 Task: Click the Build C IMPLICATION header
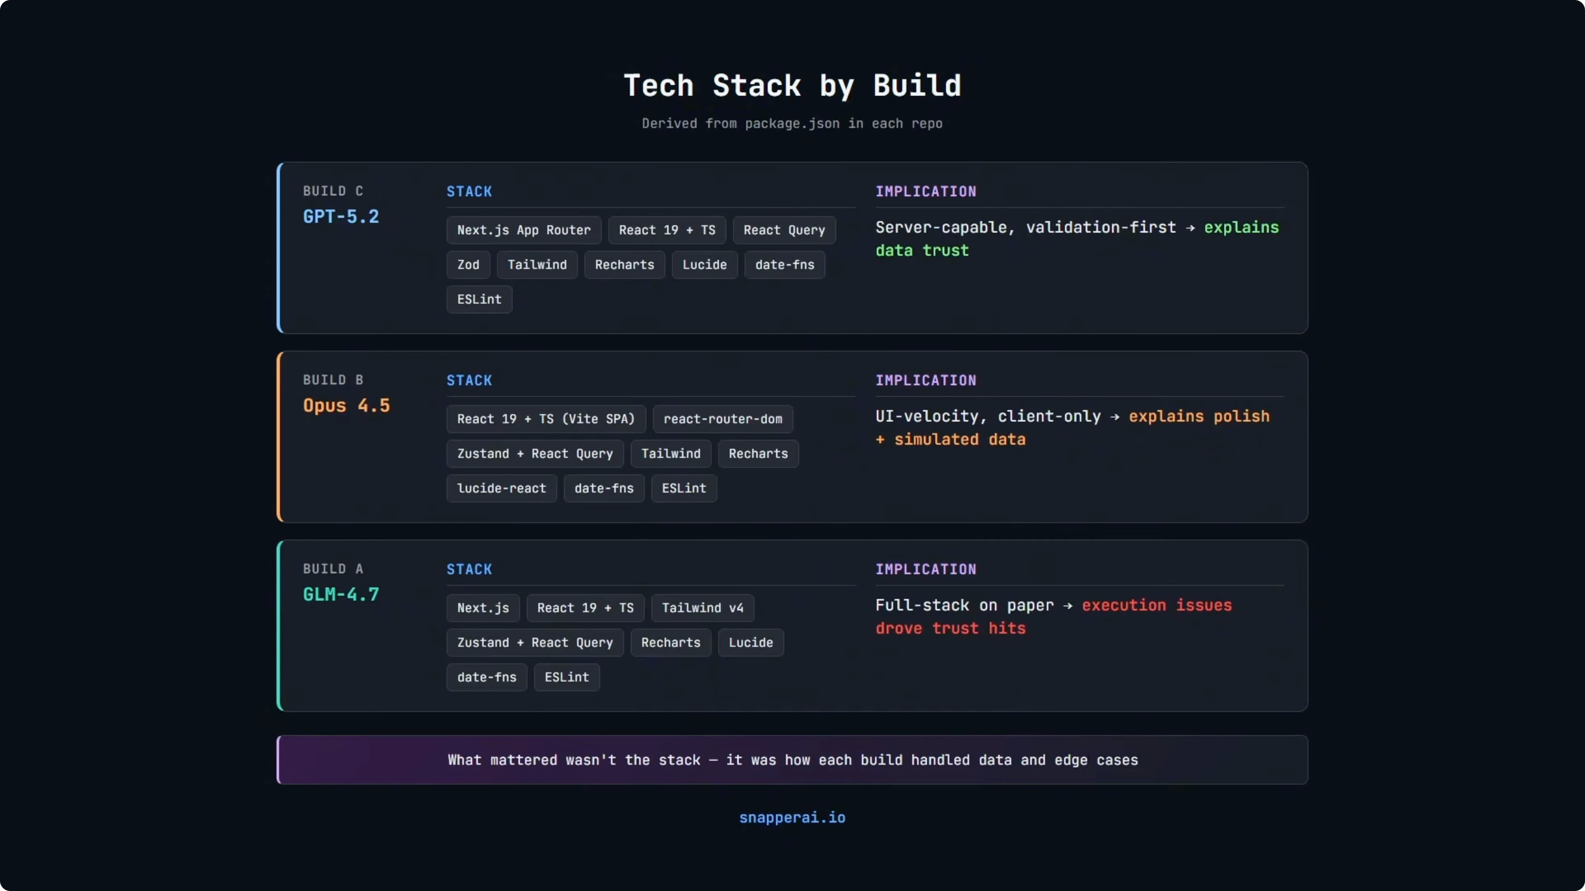coord(926,191)
